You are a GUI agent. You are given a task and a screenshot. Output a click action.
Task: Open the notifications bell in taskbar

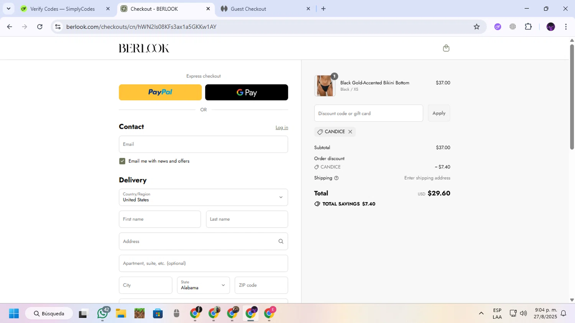click(563, 314)
